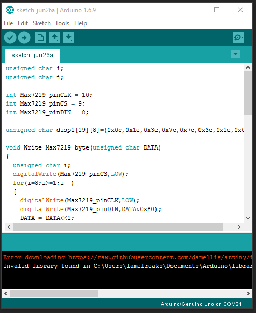Open the Serial Monitor icon
Viewport: 256px width, 313px height.
point(238,38)
